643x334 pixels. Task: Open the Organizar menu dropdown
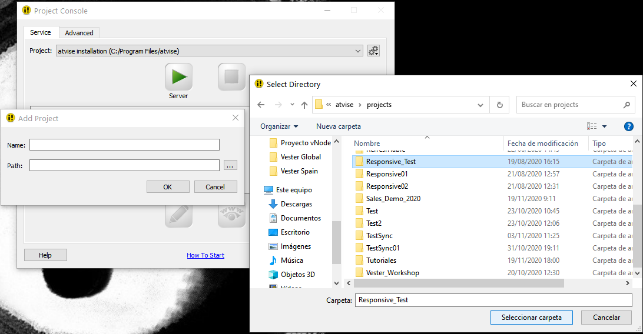279,126
